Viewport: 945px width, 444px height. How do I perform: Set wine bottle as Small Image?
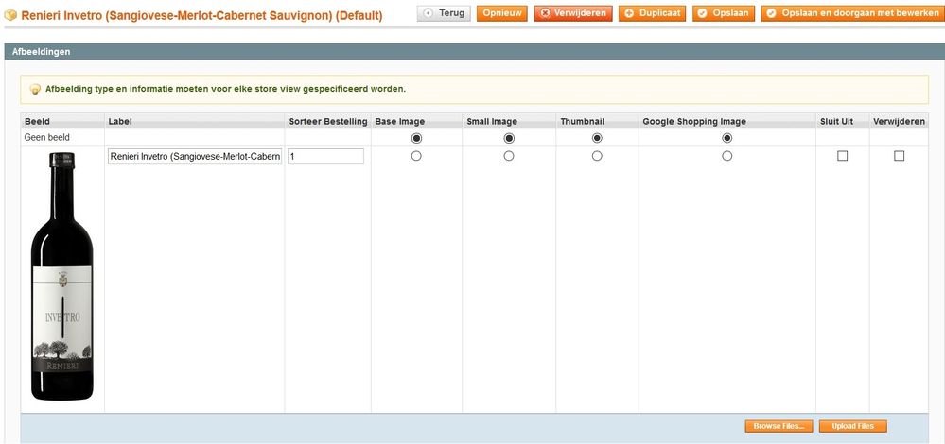click(x=509, y=156)
